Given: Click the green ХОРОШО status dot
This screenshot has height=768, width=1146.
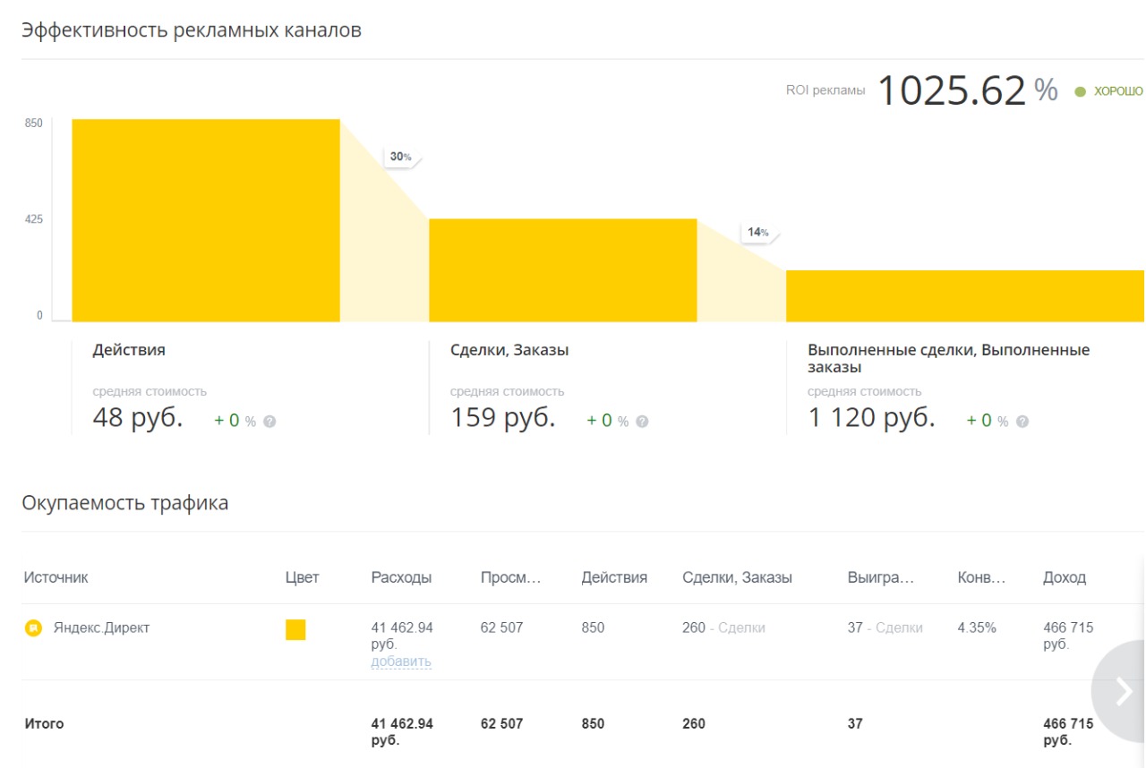Looking at the screenshot, I should pyautogui.click(x=1080, y=91).
